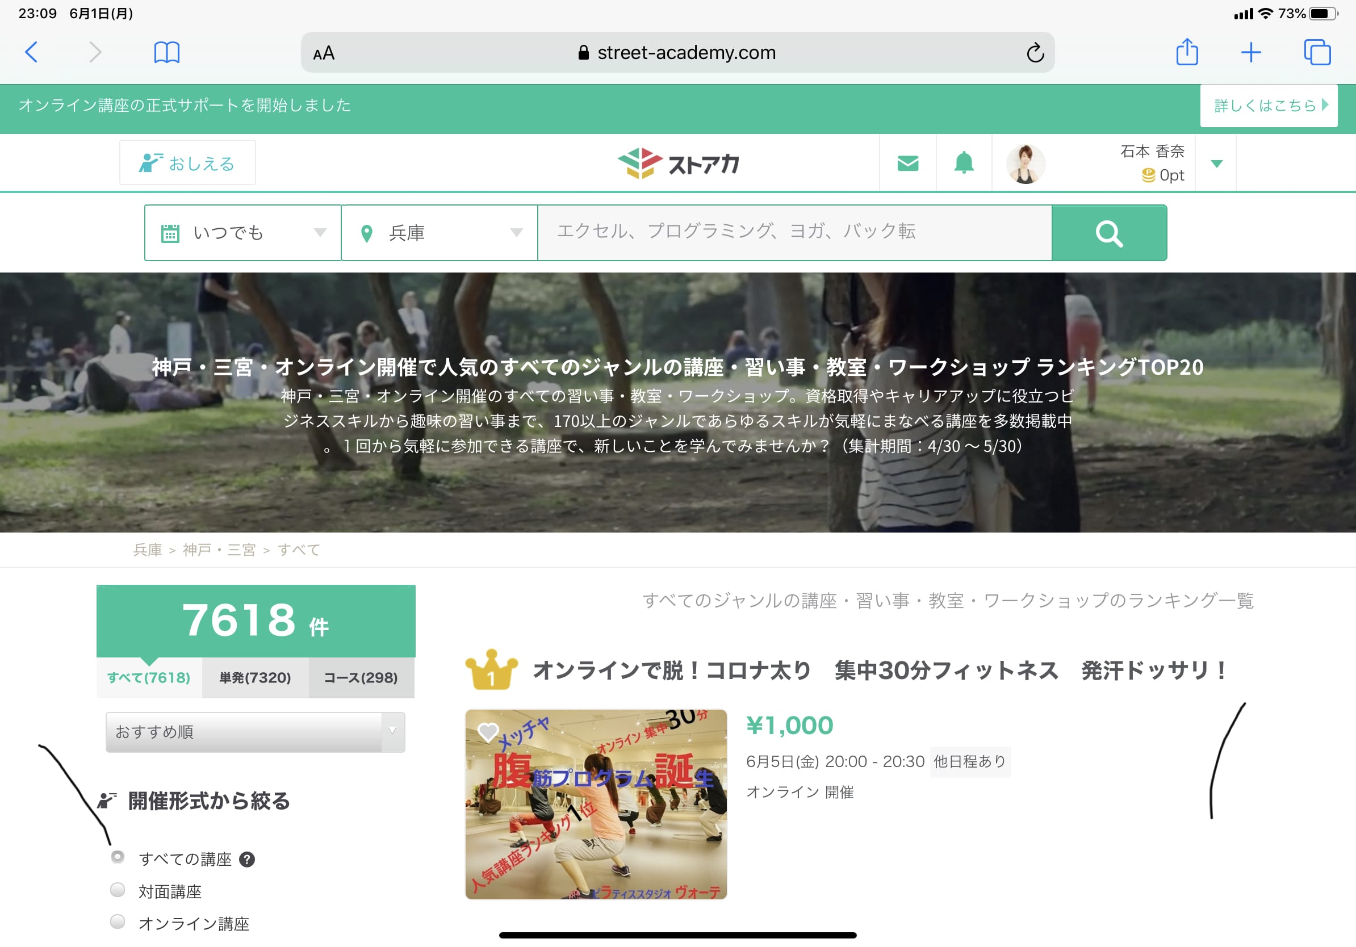Tap the heart favorite icon on course thumbnail

click(488, 732)
